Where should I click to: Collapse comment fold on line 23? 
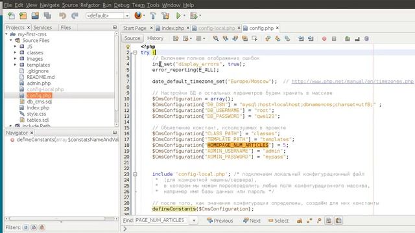(135, 174)
